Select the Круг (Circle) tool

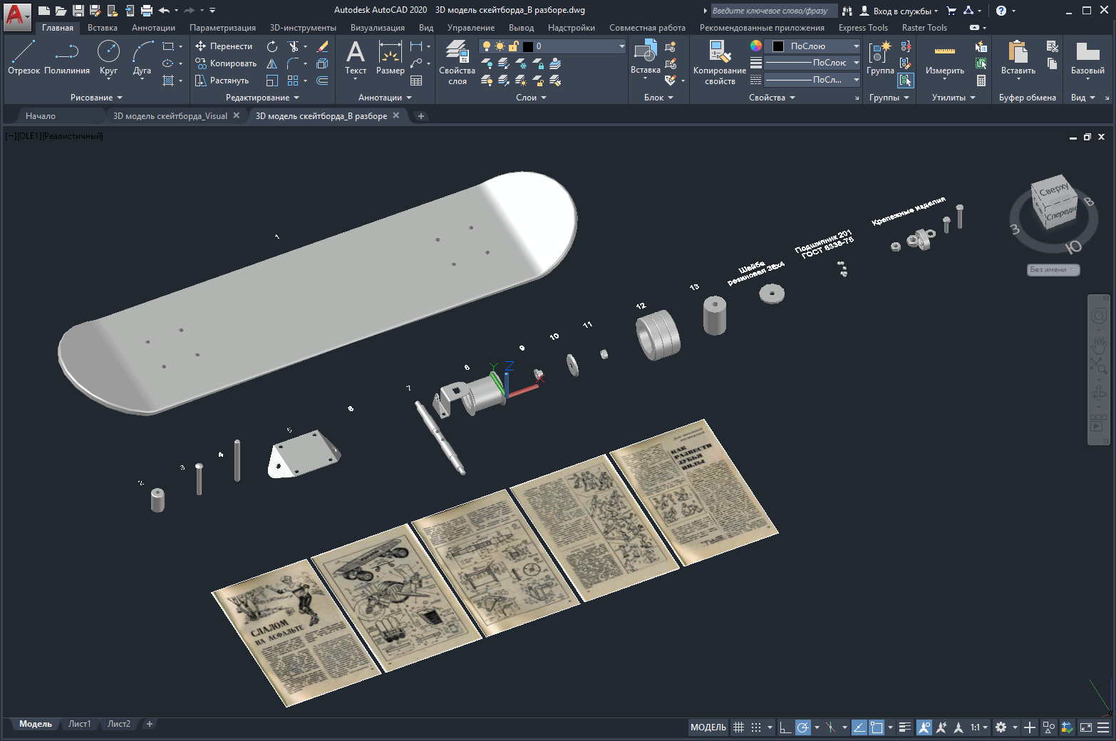tap(108, 57)
